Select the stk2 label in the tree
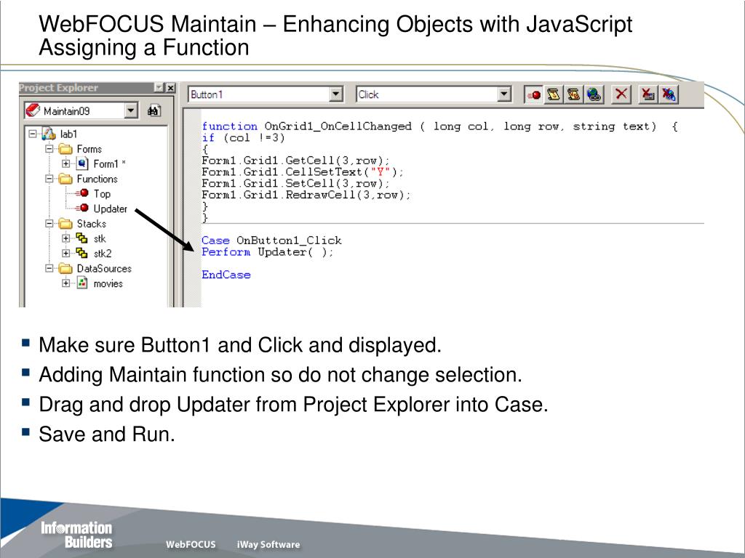 [x=103, y=254]
